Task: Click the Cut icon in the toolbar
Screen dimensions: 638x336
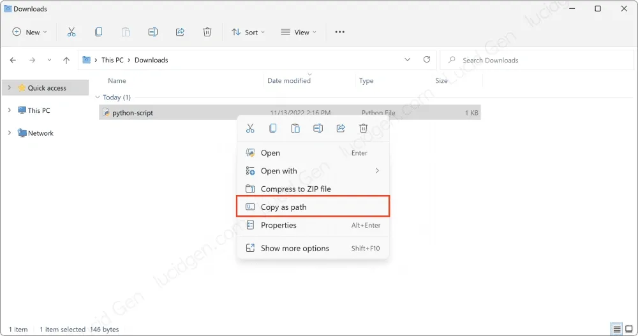Action: (x=71, y=32)
